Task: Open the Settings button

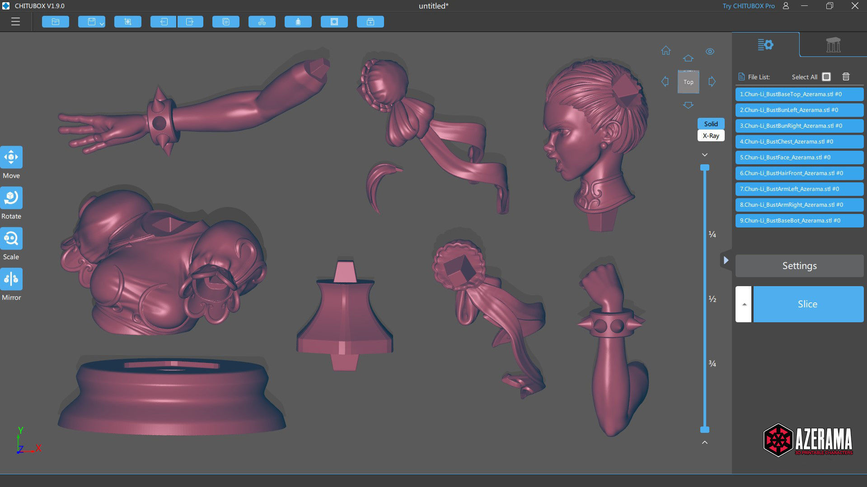Action: point(799,266)
